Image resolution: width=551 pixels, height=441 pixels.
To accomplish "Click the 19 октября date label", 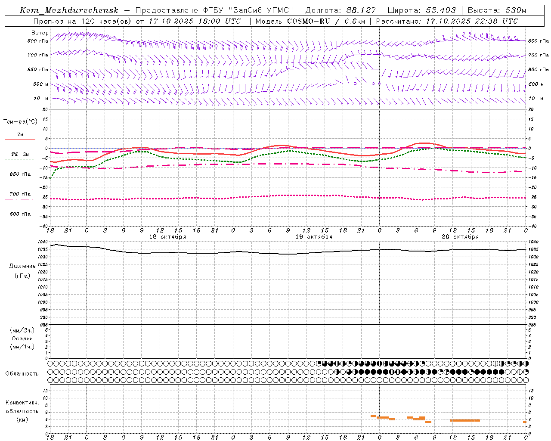I will point(314,237).
